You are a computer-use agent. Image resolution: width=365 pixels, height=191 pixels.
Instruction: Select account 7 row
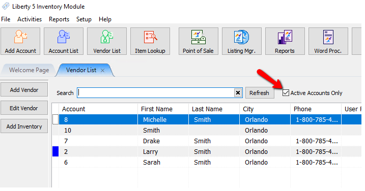pos(207,141)
